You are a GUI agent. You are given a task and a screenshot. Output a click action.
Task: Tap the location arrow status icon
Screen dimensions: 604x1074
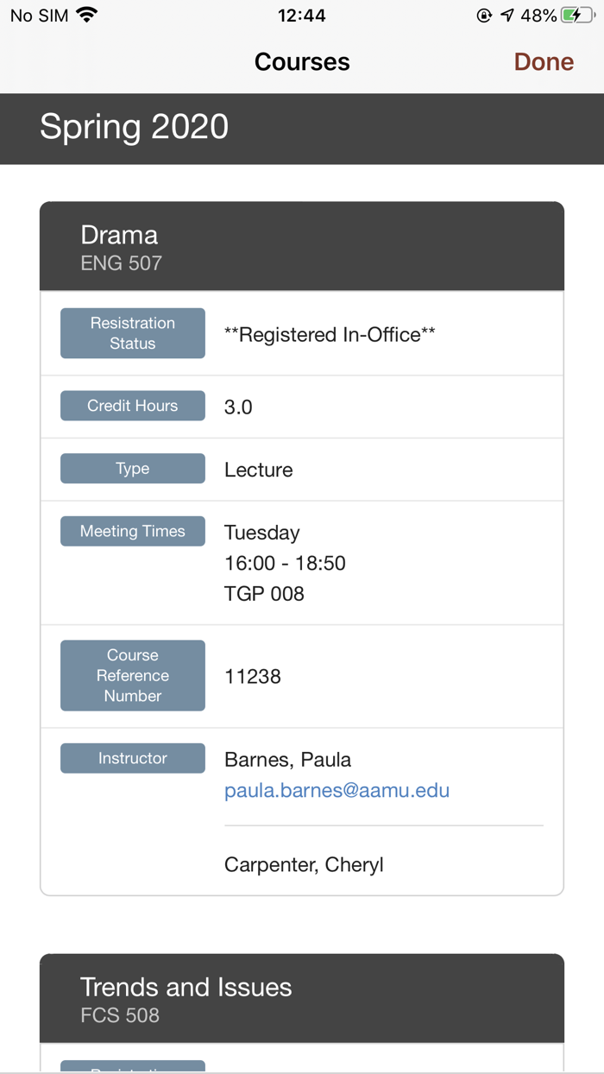pos(507,16)
